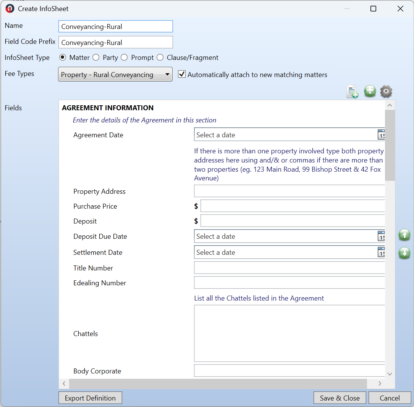Select the Party radio button

click(x=96, y=57)
